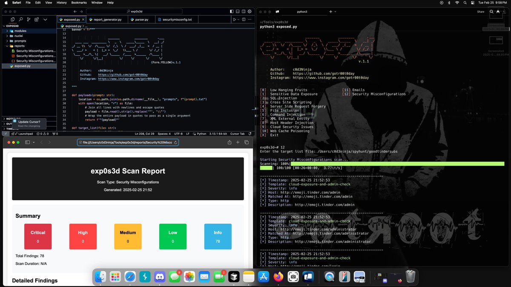Toggle the bottom panel layout icon
The image size is (511, 287).
pos(238,11)
